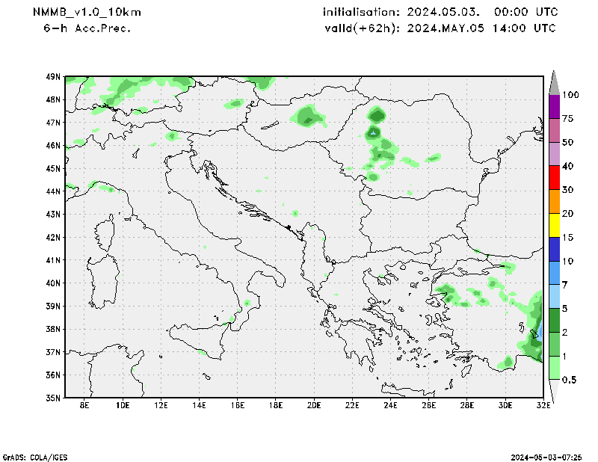Viewport: 598px width, 462px height.
Task: Select the lightest green legend band above 0.5
Action: (554, 368)
